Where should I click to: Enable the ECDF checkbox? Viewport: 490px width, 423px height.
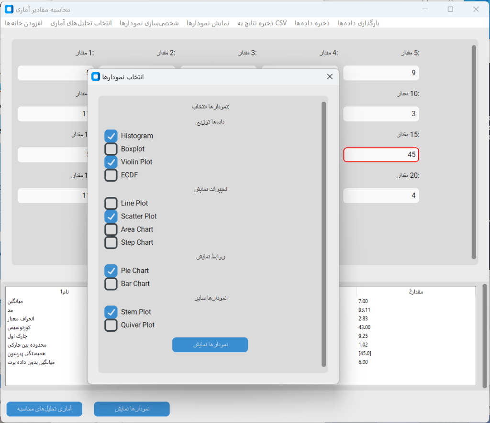click(x=111, y=175)
